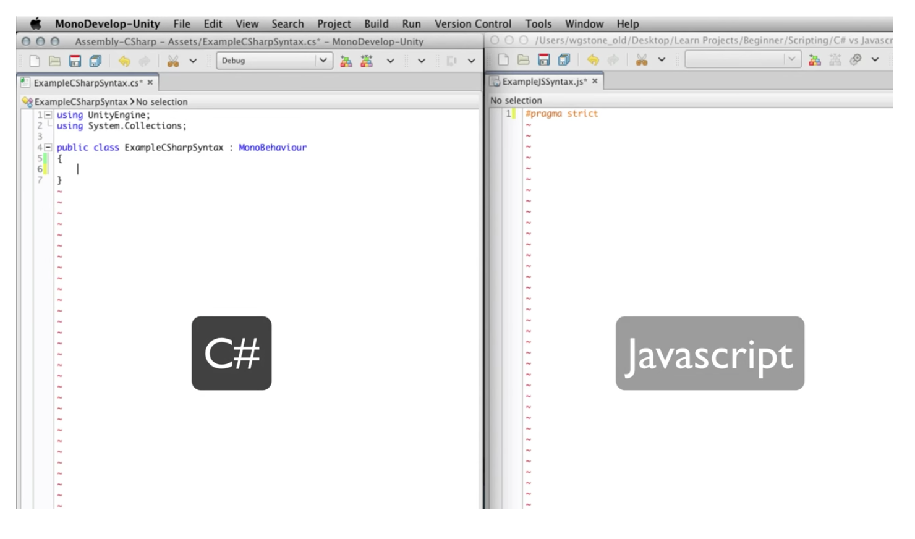Image resolution: width=915 pixels, height=539 pixels.
Task: Expand the chevron after the gear icon in JS window
Action: pos(875,59)
